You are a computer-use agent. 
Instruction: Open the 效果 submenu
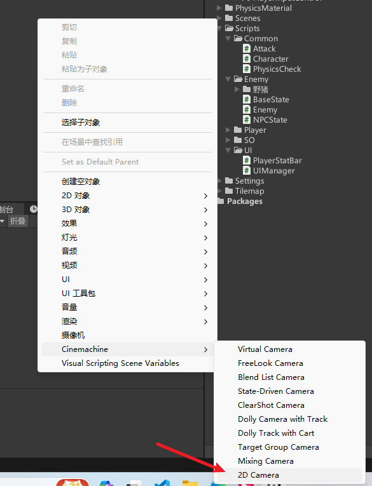(127, 224)
